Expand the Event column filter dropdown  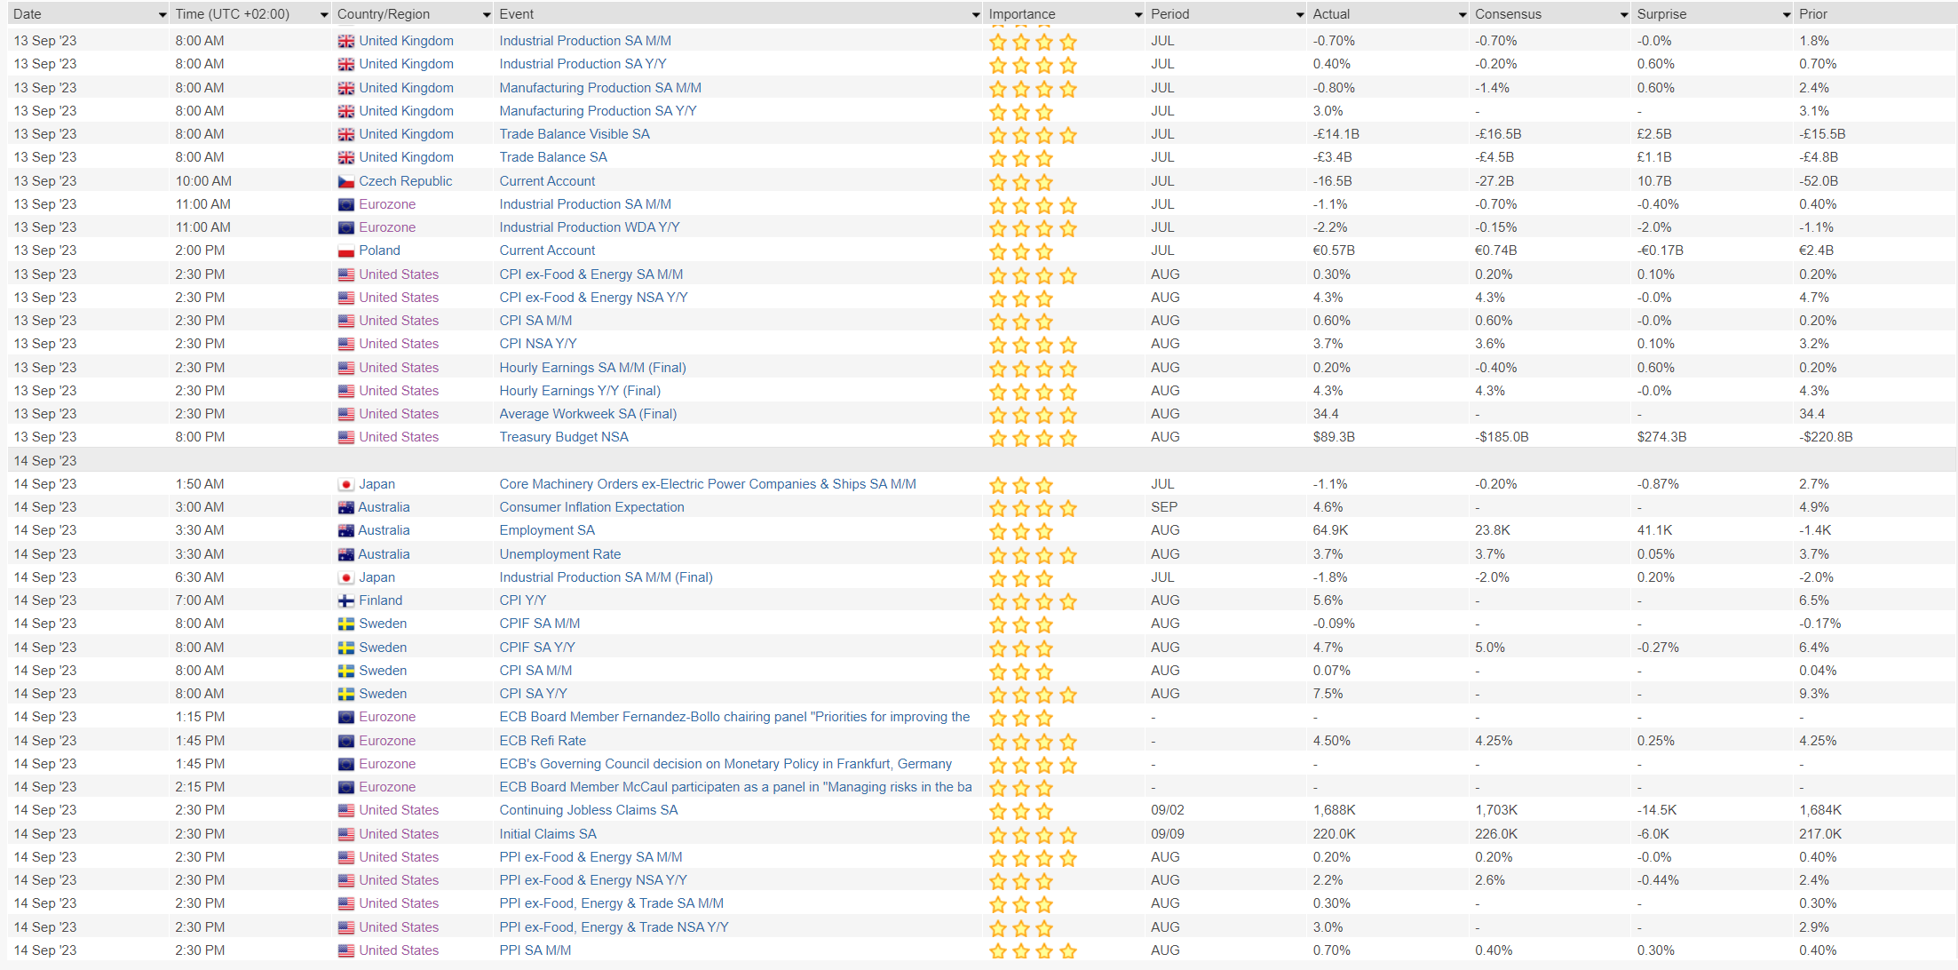975,15
